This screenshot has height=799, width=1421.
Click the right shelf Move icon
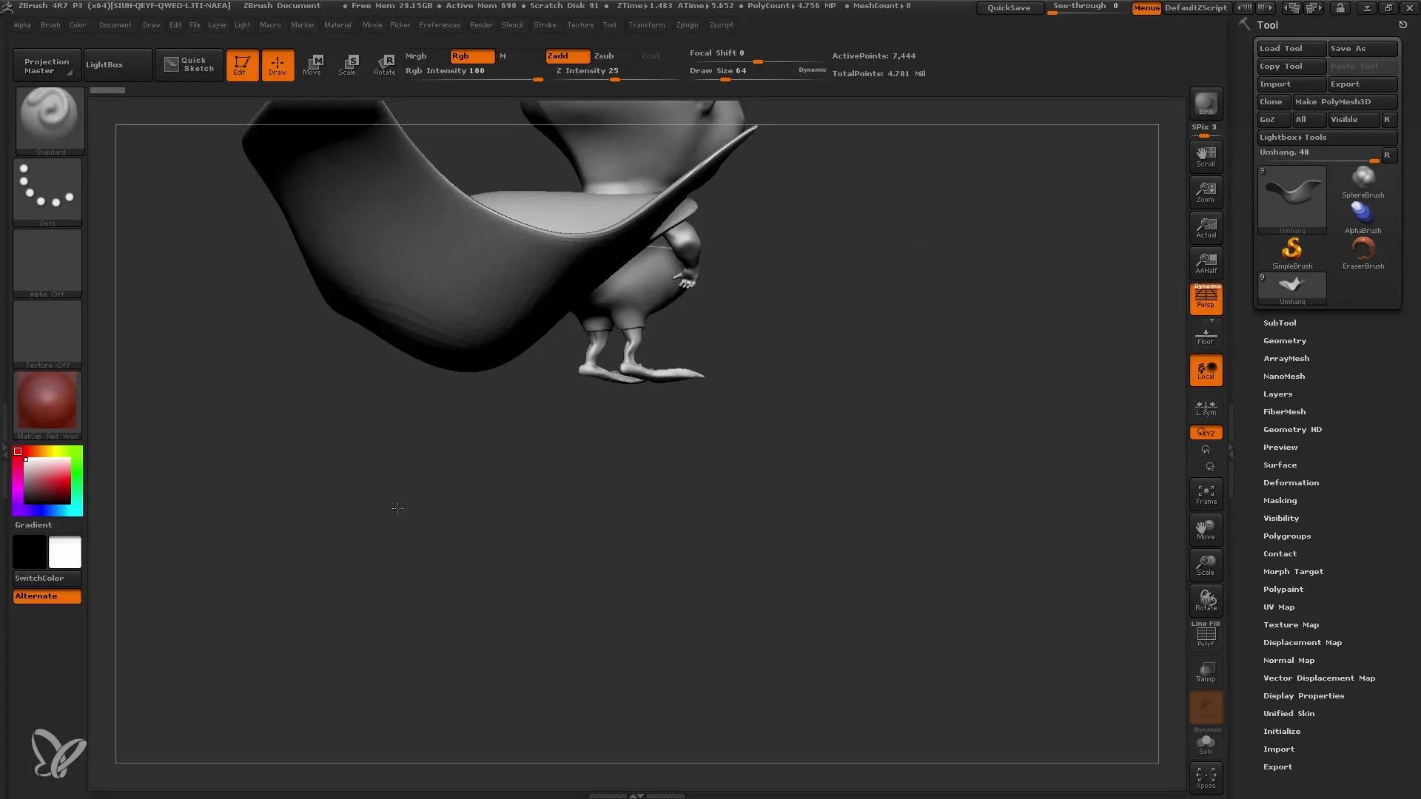(x=1206, y=530)
